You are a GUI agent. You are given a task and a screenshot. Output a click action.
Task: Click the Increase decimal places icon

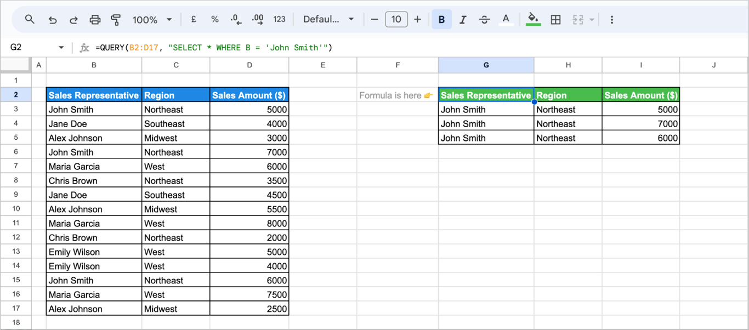tap(257, 19)
